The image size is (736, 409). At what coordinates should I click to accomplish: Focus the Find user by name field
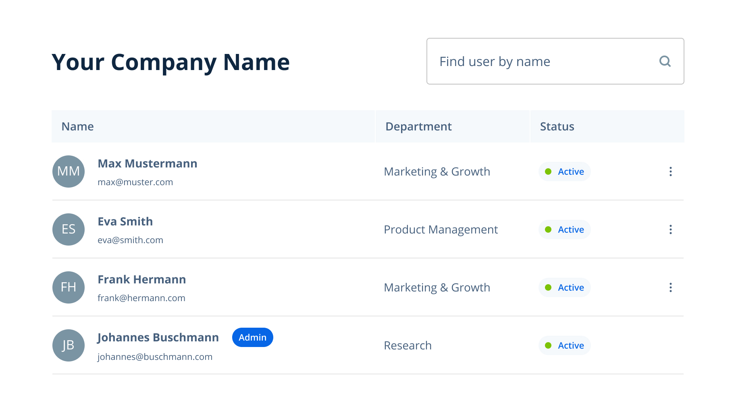pos(540,61)
